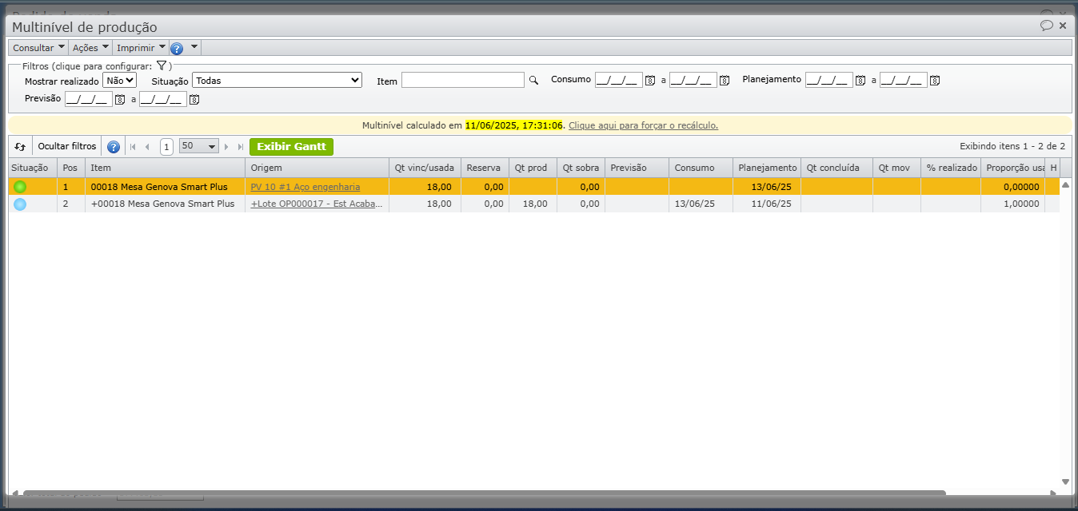Sort by Pos column header
Screen dimensions: 1078x511
coord(70,168)
